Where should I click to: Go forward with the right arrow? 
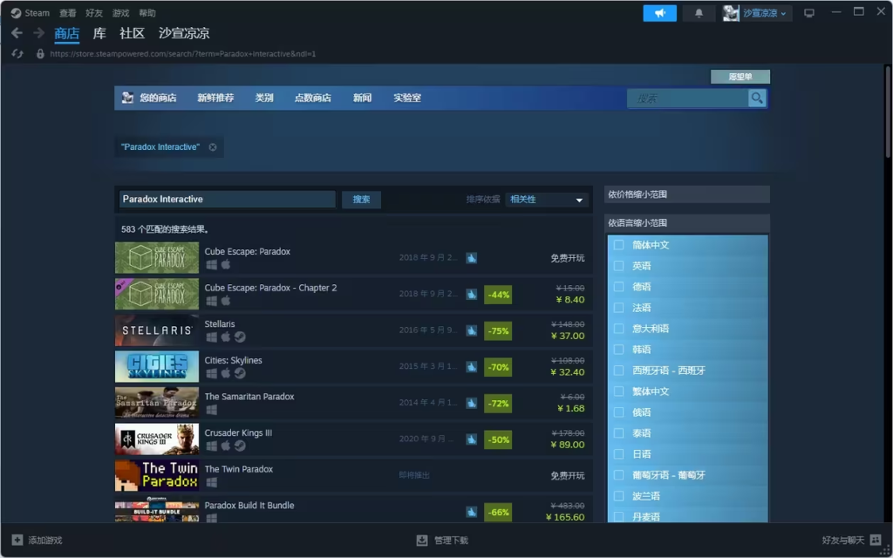tap(38, 33)
